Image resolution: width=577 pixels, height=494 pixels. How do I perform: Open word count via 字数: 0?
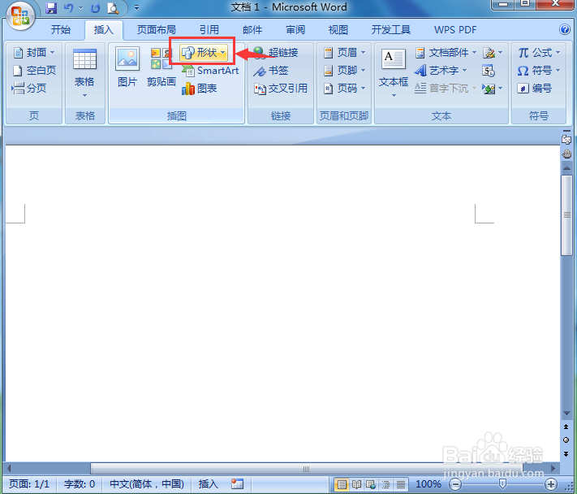click(79, 483)
